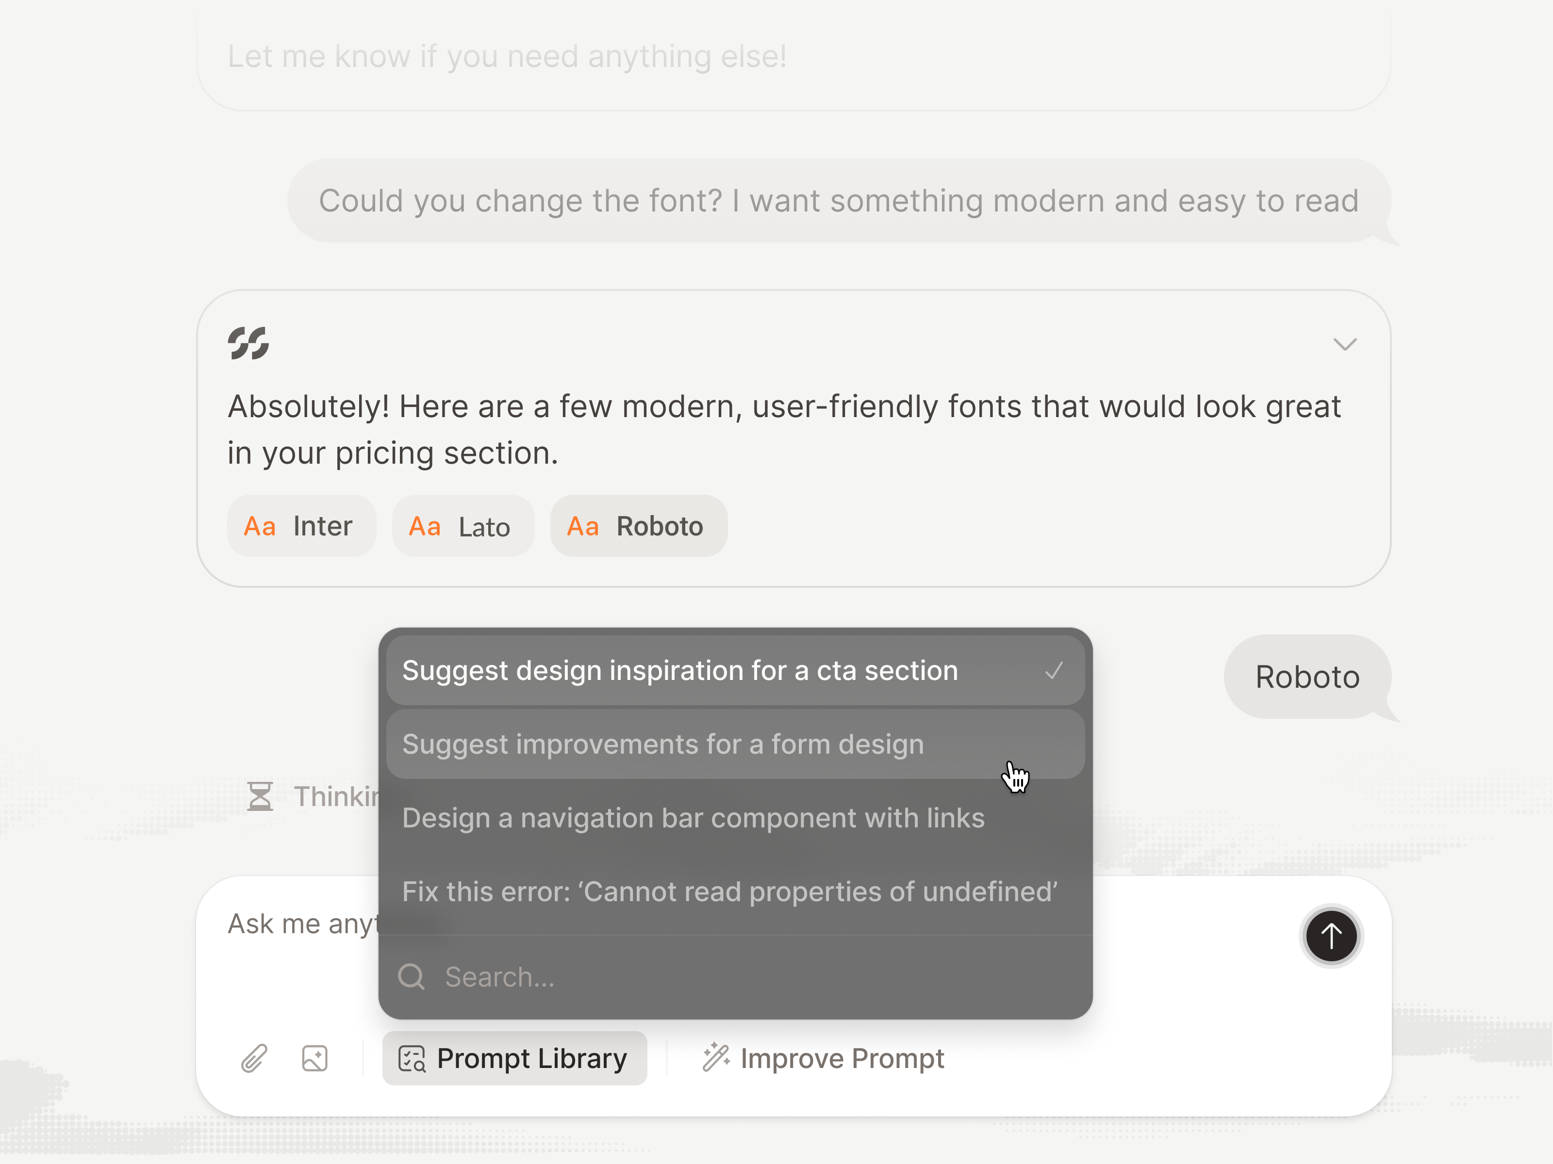This screenshot has height=1164, width=1553.
Task: Click the assistant logo icon in reply card
Action: 248,343
